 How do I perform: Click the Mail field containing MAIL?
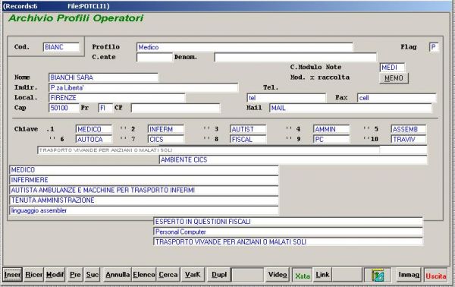click(350, 108)
